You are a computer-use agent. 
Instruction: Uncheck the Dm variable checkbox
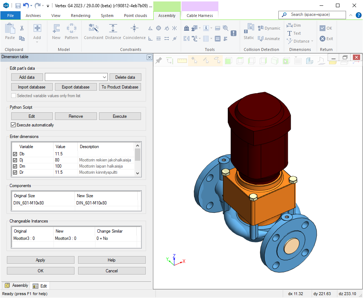15,166
